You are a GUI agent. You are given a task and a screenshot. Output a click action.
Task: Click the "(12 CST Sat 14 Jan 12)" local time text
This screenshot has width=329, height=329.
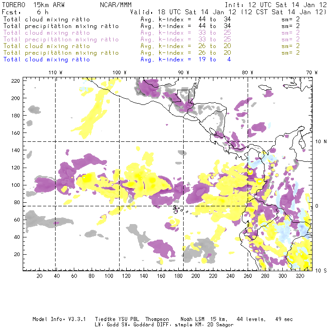point(284,12)
